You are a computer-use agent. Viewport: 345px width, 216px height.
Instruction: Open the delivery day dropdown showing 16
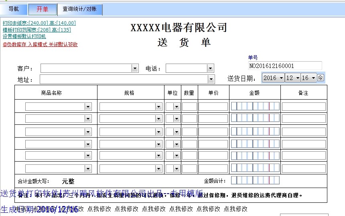click(313, 78)
